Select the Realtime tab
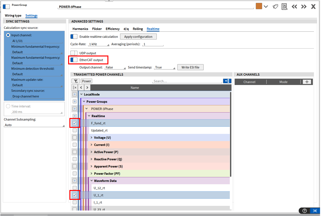Image resolution: width=321 pixels, height=216 pixels. pyautogui.click(x=153, y=29)
